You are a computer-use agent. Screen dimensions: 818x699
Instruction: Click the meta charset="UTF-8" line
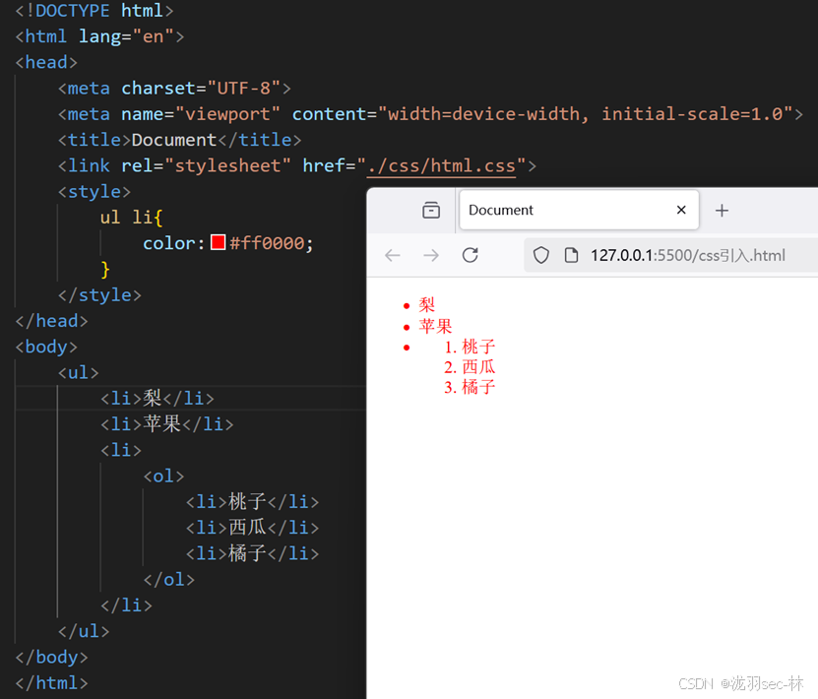point(174,89)
